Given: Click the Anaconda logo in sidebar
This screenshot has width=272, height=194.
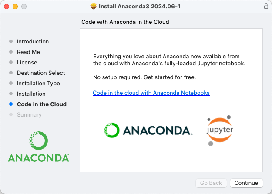Looking at the screenshot, I should (x=38, y=147).
